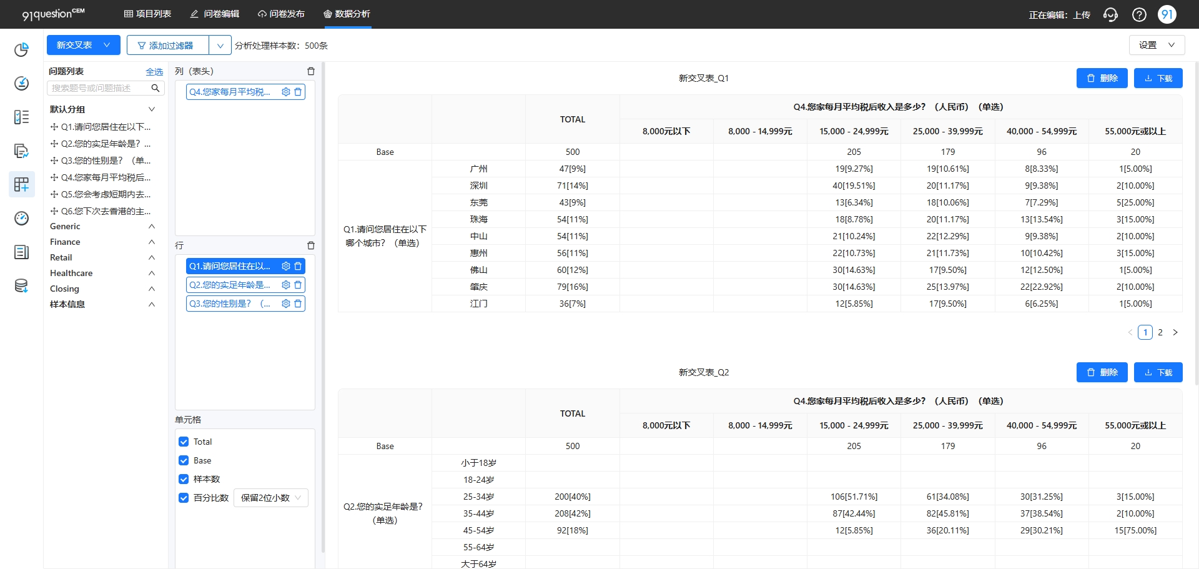
Task: Toggle the 百分比数 checkbox
Action: (184, 498)
